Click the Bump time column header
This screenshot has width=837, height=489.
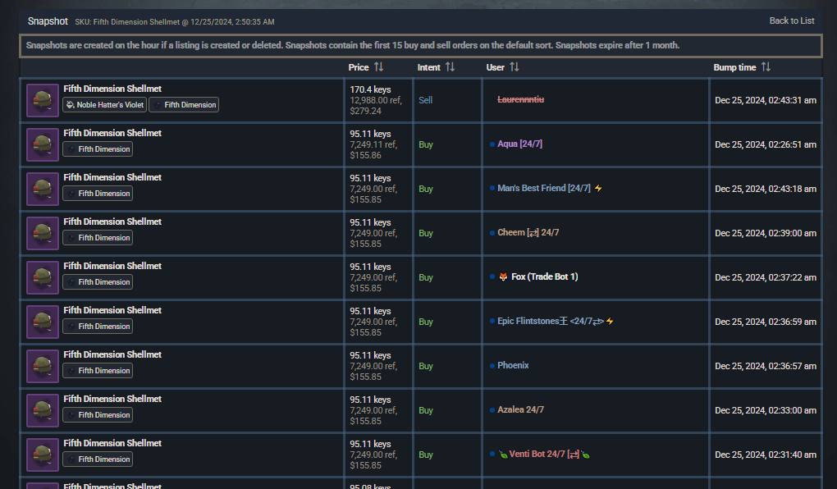734,67
